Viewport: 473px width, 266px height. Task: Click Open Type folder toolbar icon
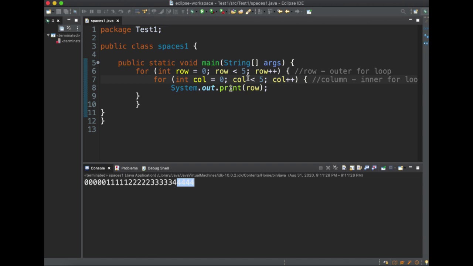[233, 11]
